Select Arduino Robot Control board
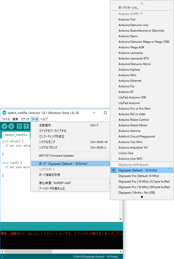Viewport: 174px width, 259px height. [142, 120]
